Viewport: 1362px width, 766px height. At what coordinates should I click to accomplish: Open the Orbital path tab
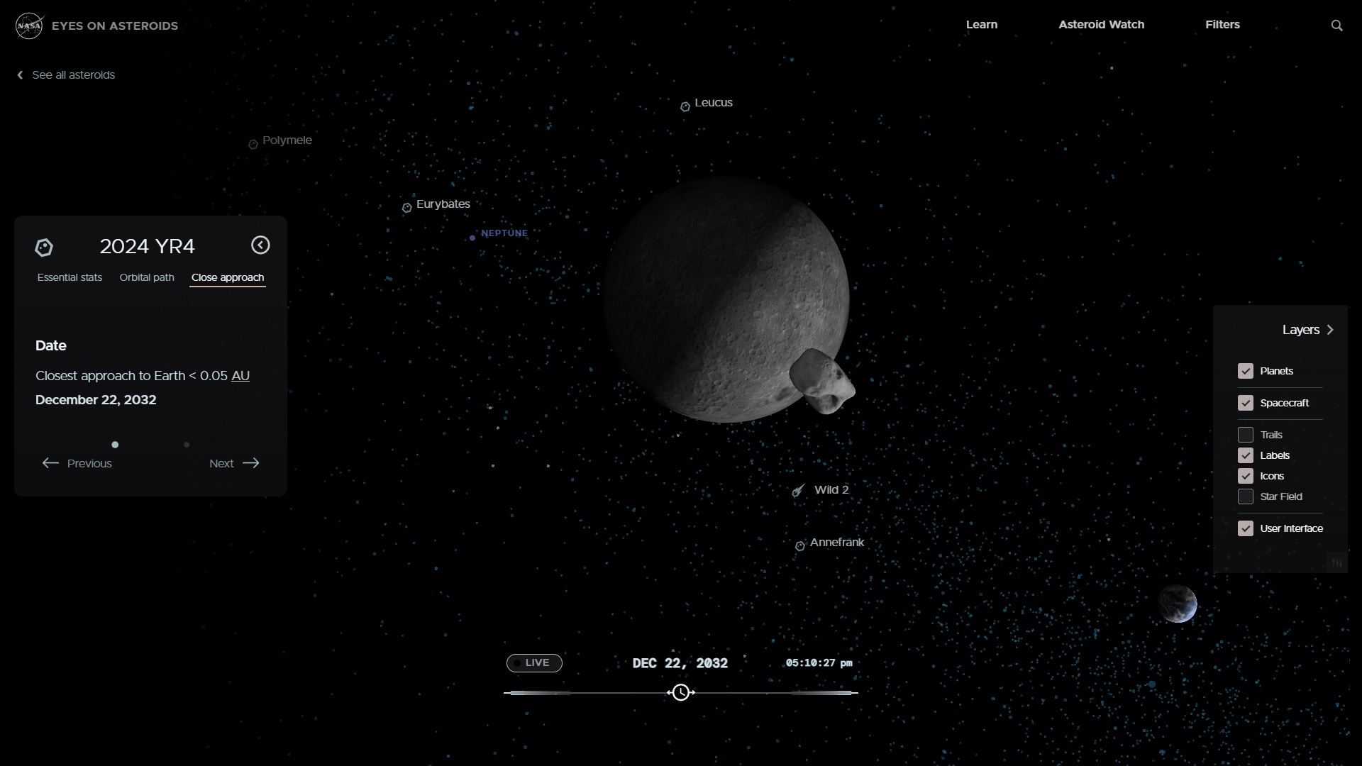147,277
